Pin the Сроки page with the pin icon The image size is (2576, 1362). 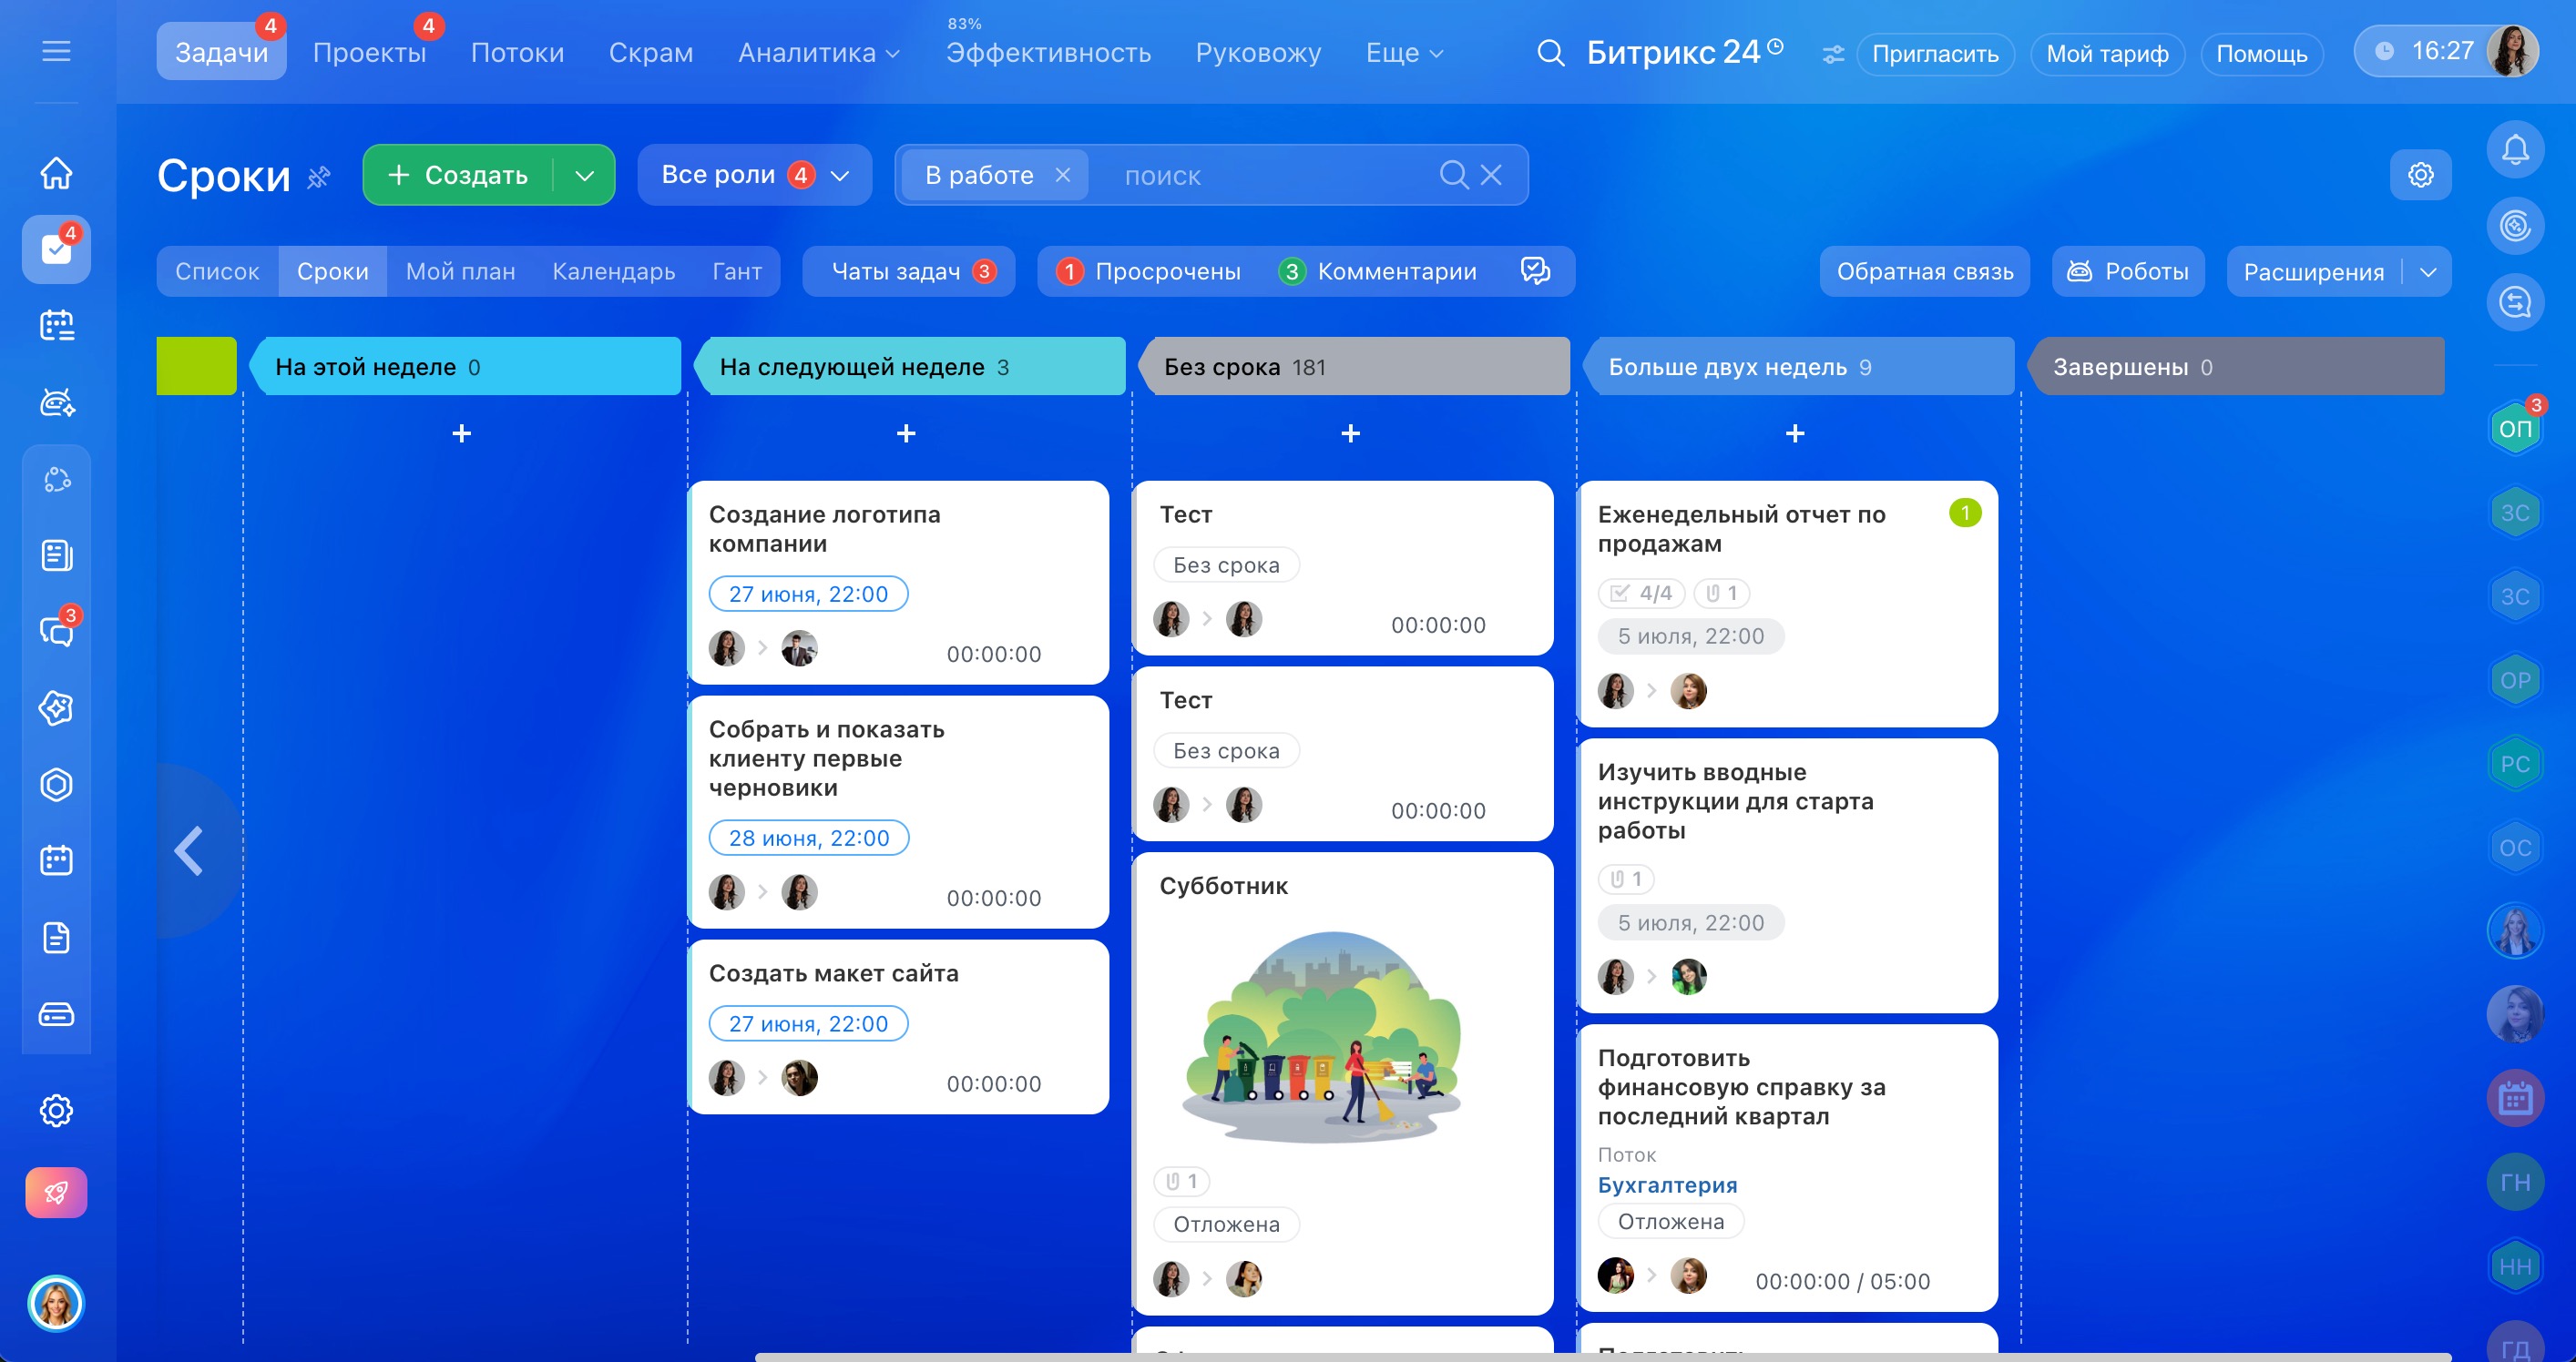coord(318,177)
